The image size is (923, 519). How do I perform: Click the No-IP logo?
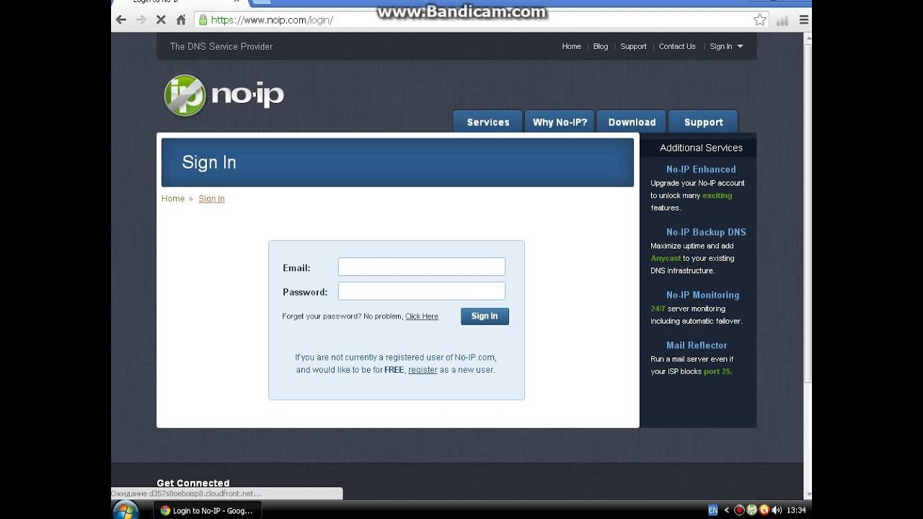point(224,95)
